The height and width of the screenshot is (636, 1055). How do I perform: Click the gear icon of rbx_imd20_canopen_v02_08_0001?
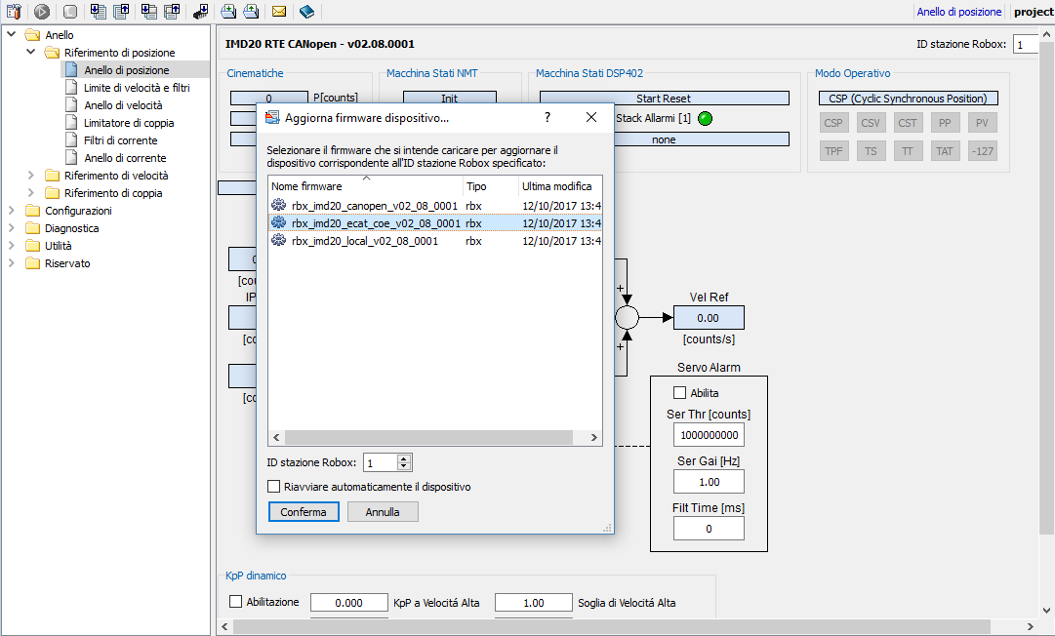pos(278,205)
